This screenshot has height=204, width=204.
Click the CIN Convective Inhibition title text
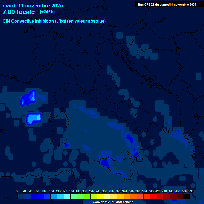[x=54, y=21]
